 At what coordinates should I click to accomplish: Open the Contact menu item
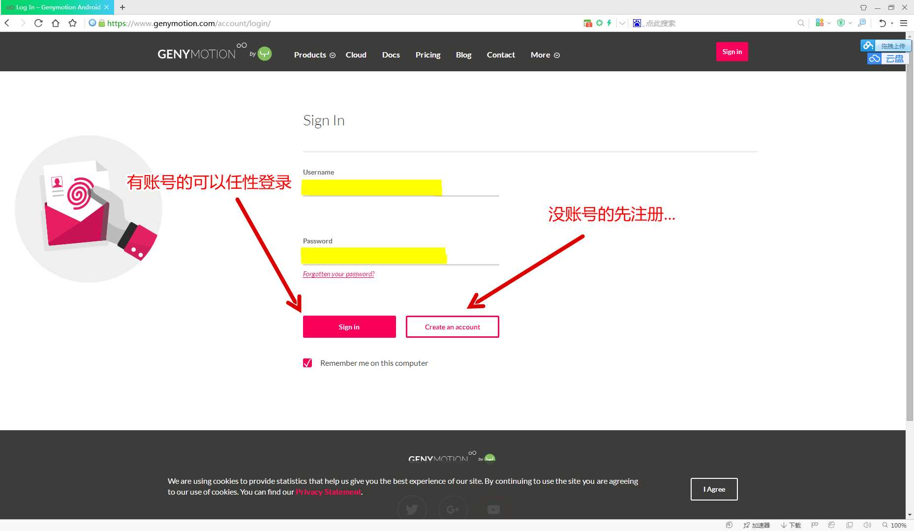(501, 55)
